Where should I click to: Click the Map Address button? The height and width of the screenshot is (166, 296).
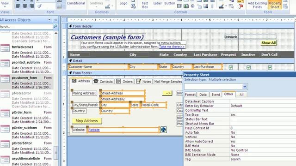(x=87, y=121)
